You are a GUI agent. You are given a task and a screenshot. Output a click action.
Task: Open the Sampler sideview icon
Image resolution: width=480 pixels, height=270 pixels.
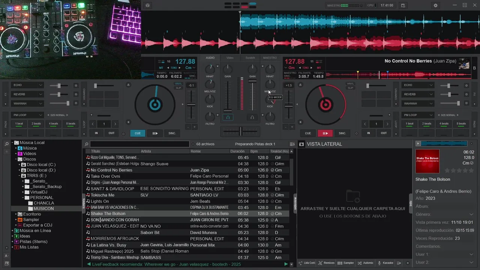pyautogui.click(x=346, y=263)
